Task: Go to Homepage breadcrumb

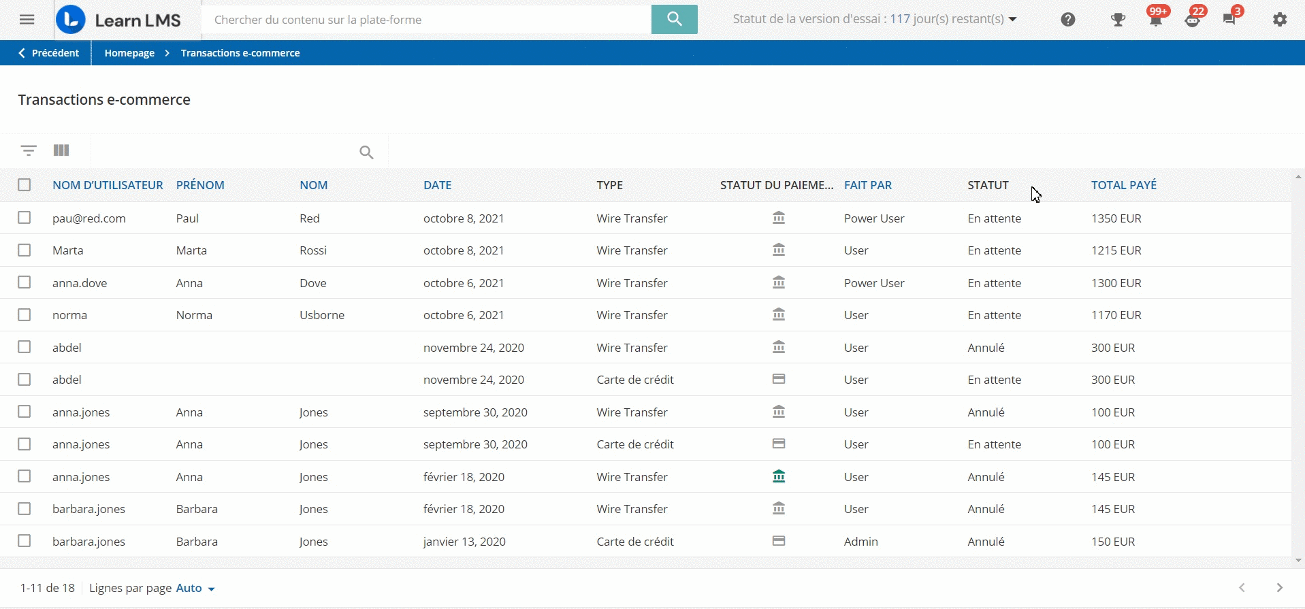Action: (x=129, y=53)
